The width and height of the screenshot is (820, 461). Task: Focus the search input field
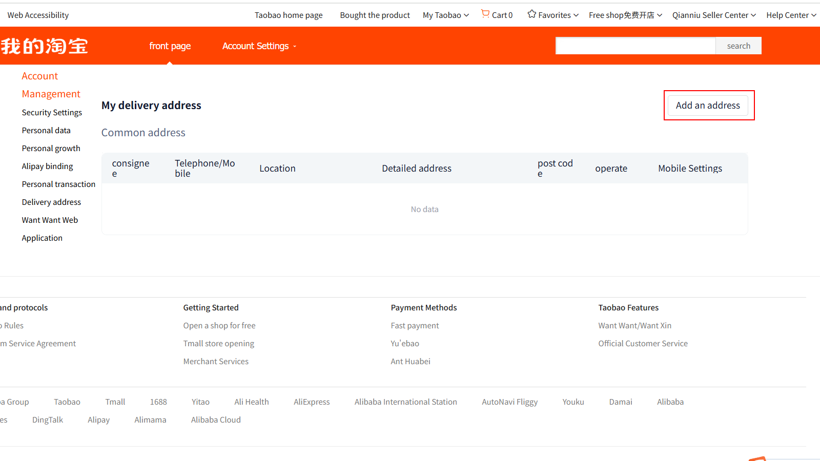(635, 46)
